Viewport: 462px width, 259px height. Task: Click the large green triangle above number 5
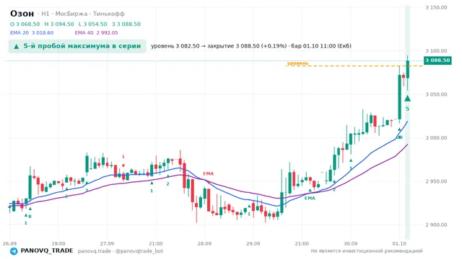point(407,98)
